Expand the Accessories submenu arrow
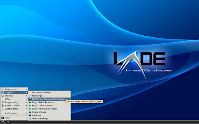199x124 pixels. point(26,89)
